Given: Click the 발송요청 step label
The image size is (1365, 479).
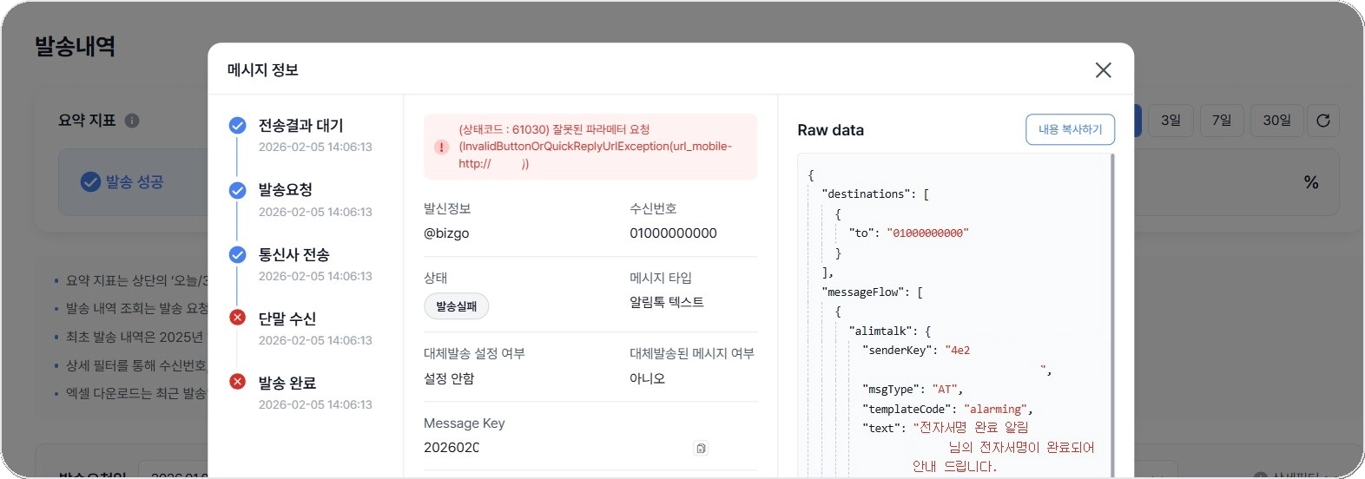Looking at the screenshot, I should [286, 189].
